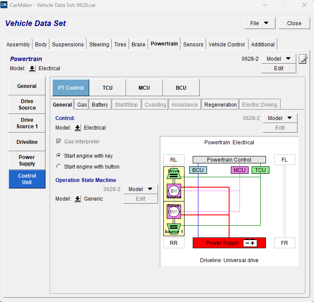Viewport: 314px width, 302px height.
Task: Open the Control section Model dropdown
Action: (x=280, y=118)
